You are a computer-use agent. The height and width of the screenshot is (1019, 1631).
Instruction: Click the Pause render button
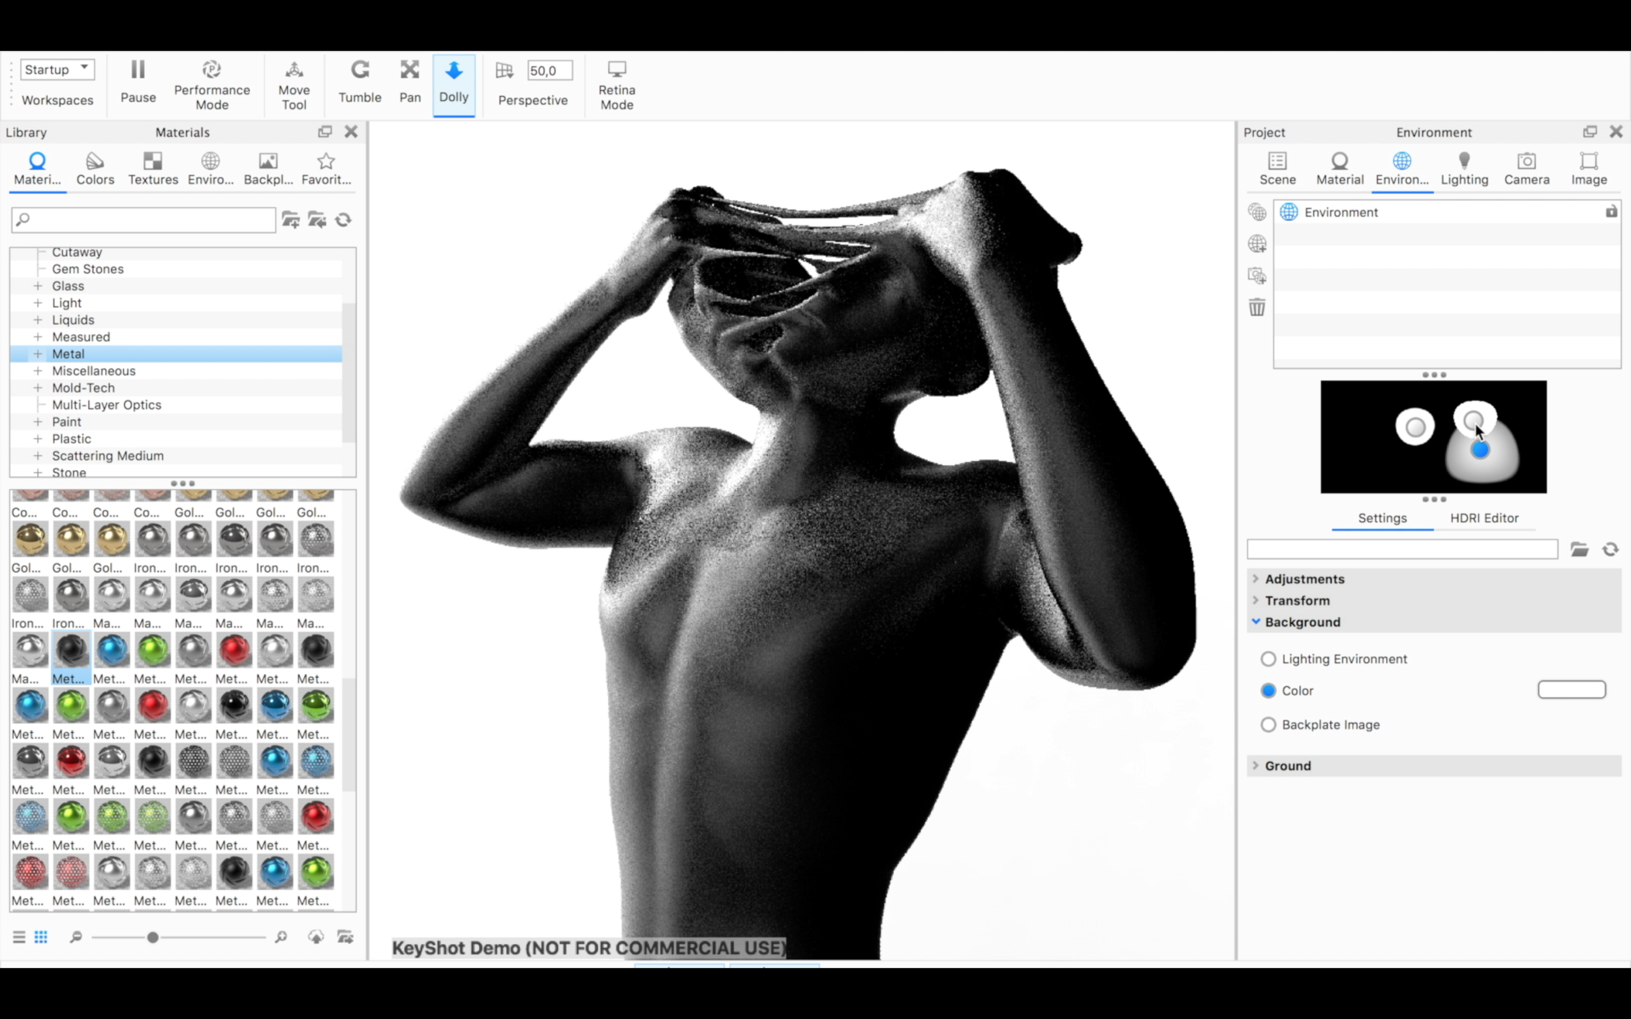[138, 81]
